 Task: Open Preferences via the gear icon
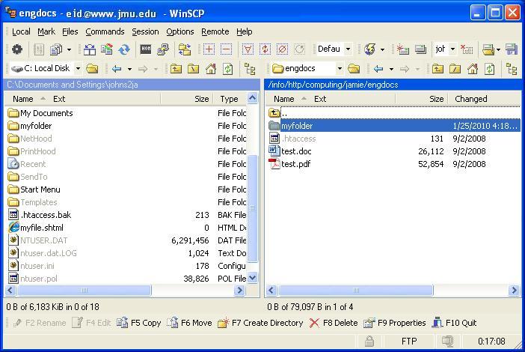17,49
